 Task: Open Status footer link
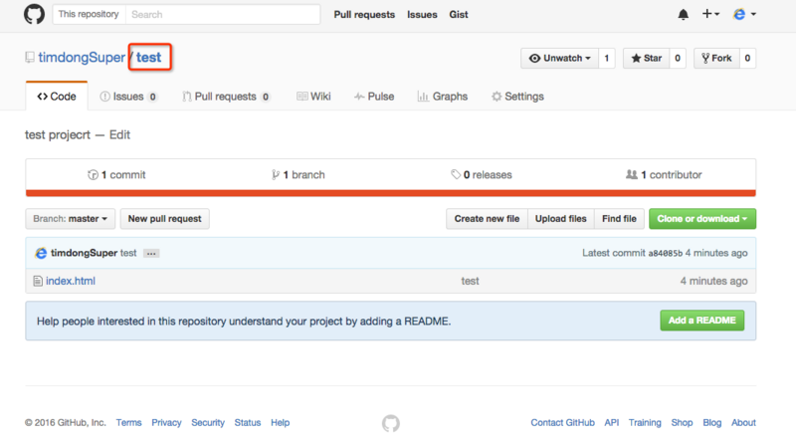[x=247, y=423]
